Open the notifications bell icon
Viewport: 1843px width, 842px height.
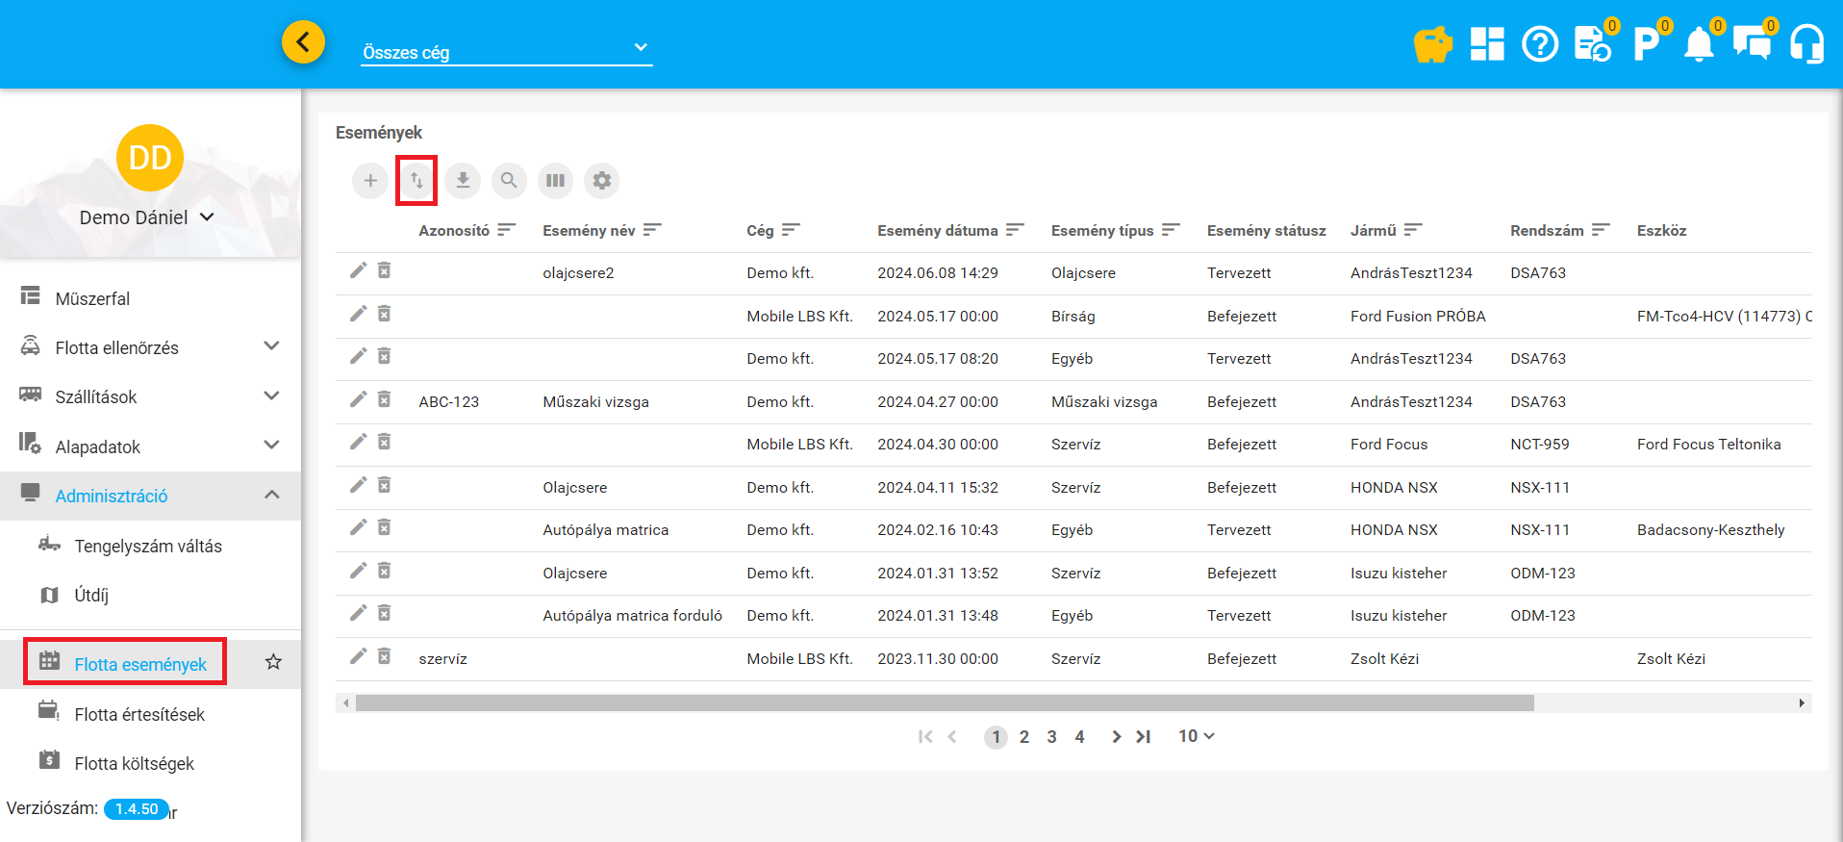click(x=1699, y=44)
